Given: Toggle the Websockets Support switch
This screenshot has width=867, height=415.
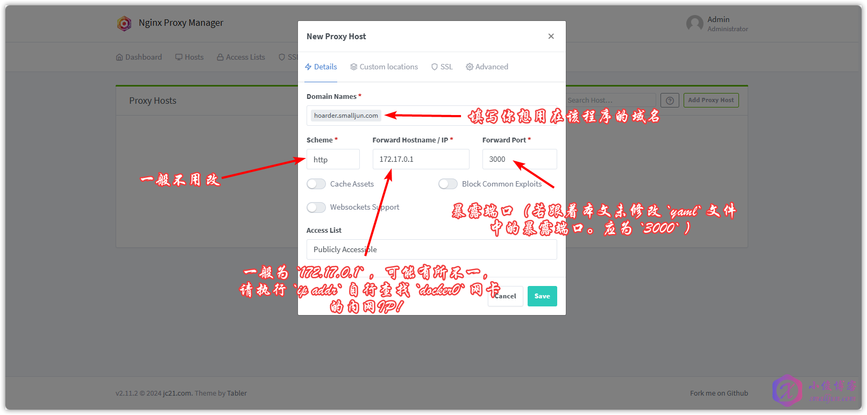Looking at the screenshot, I should pyautogui.click(x=316, y=207).
